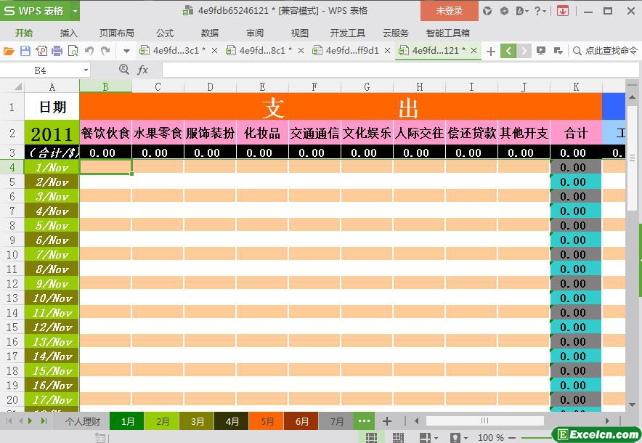Click the 未登录 login button

coord(449,11)
